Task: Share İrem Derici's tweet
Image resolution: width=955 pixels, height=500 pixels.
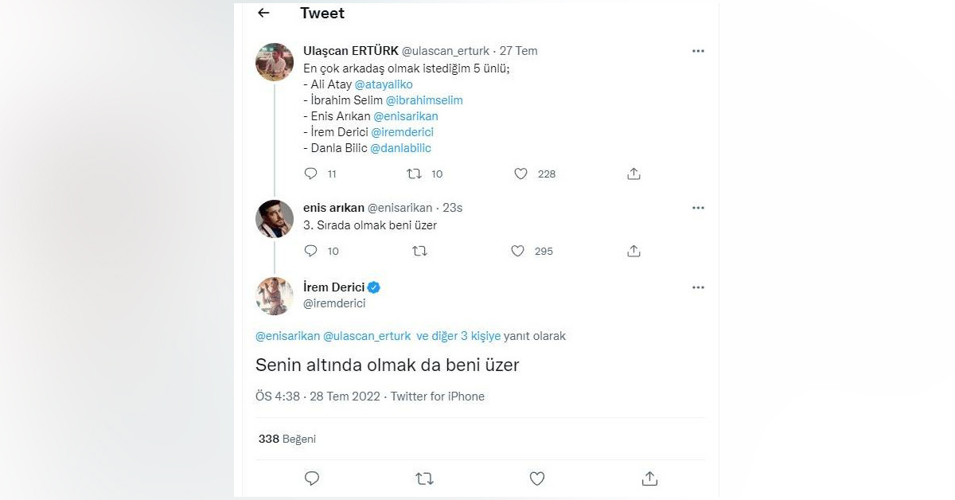Action: tap(649, 479)
